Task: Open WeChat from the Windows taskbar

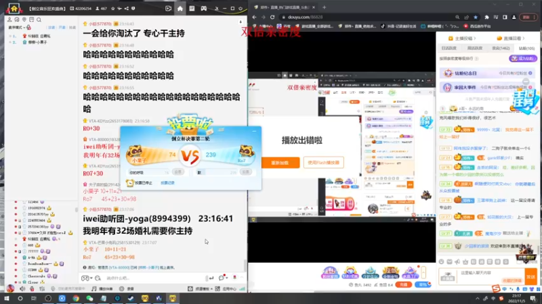Action: click(x=89, y=298)
